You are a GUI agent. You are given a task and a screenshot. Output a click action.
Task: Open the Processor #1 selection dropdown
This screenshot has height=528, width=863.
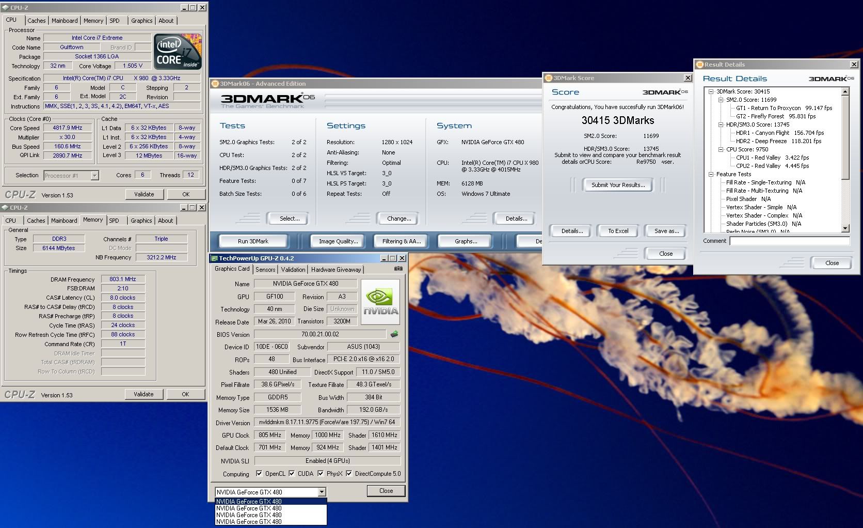[94, 176]
